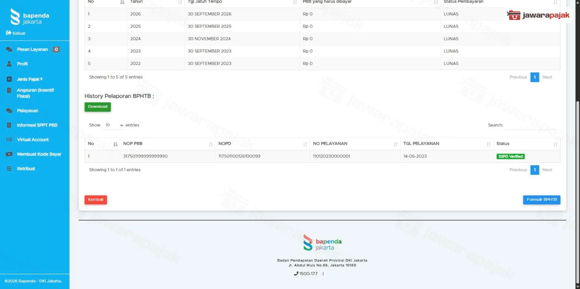Click the red Kembali button
Image resolution: width=580 pixels, height=289 pixels.
96,200
